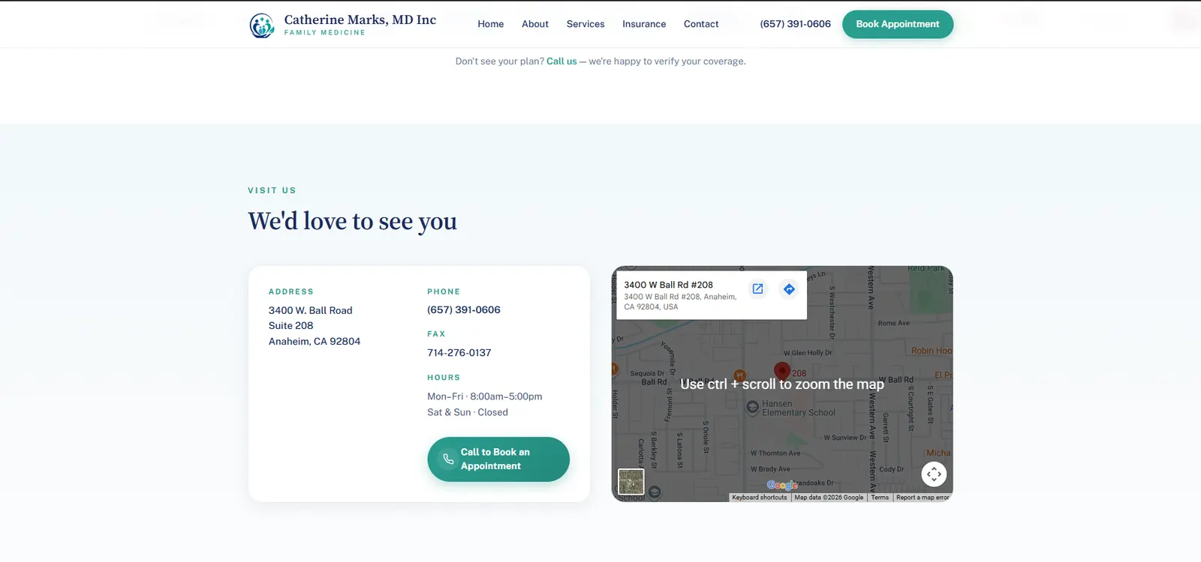Follow the 'Call us' coverage link
Viewport: 1201px width, 562px height.
561,61
